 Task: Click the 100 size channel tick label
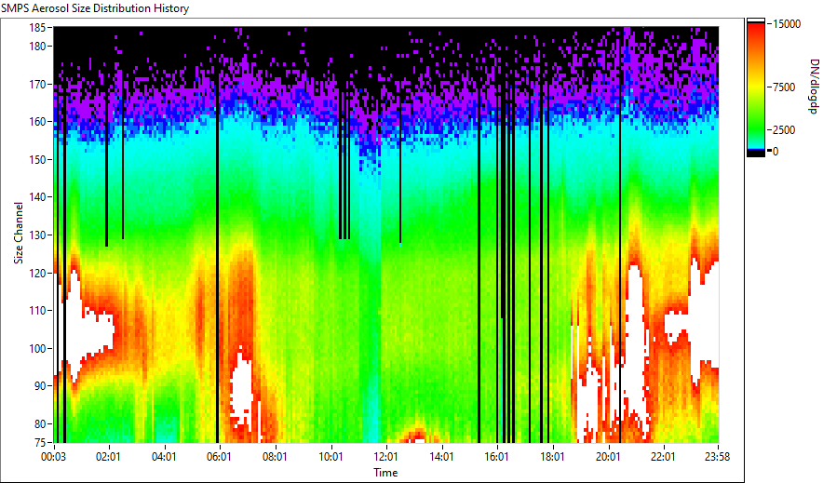(38, 348)
